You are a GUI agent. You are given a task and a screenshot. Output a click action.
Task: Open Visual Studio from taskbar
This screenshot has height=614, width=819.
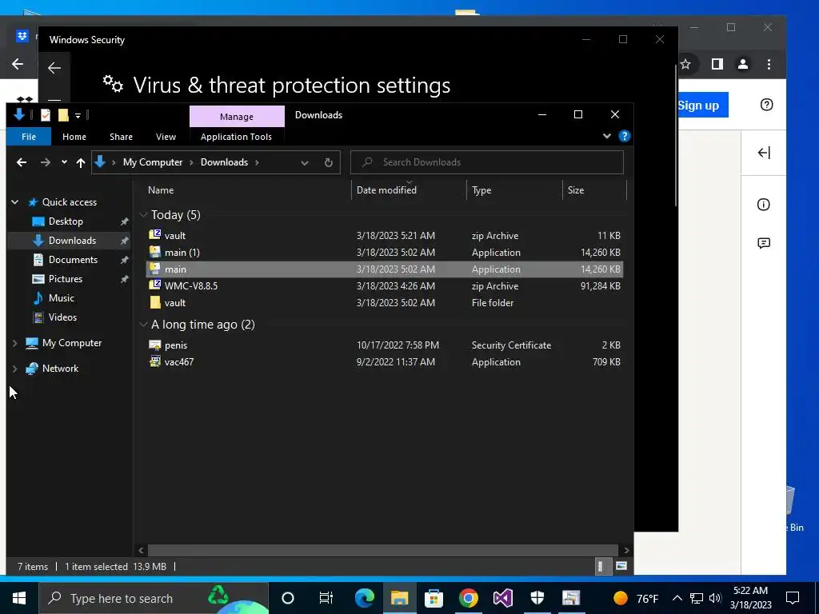pos(502,598)
